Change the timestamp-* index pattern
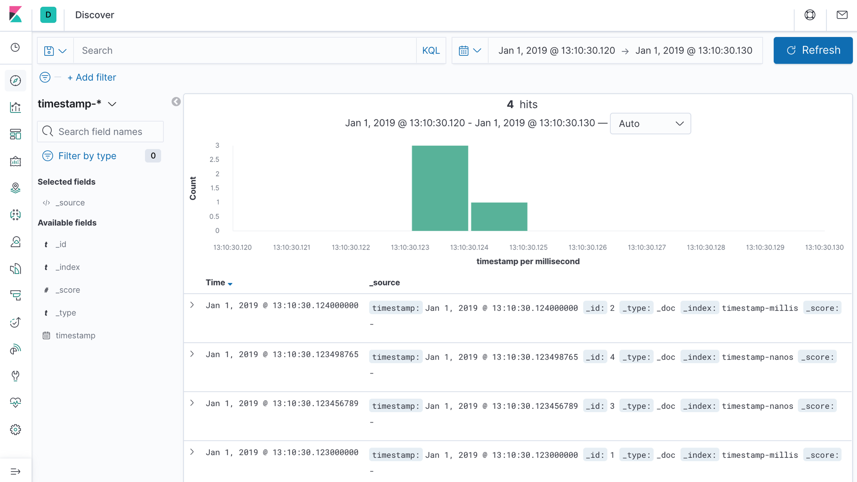The height and width of the screenshot is (482, 857). pyautogui.click(x=77, y=104)
